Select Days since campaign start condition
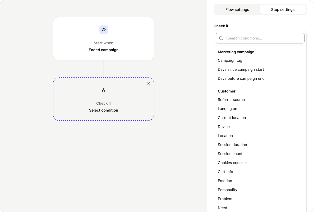The image size is (313, 212). [x=241, y=69]
